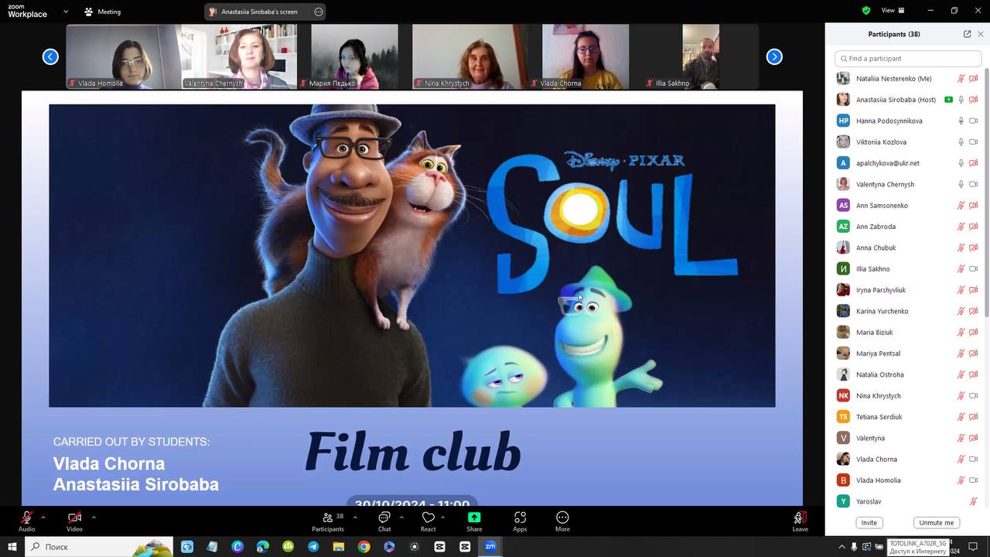Expand video options chevron

point(94,517)
